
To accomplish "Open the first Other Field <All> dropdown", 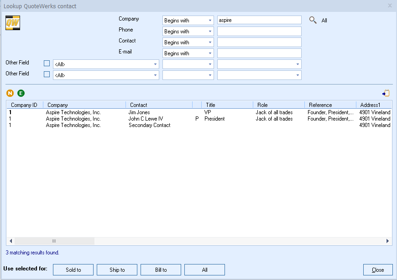I will pyautogui.click(x=106, y=64).
